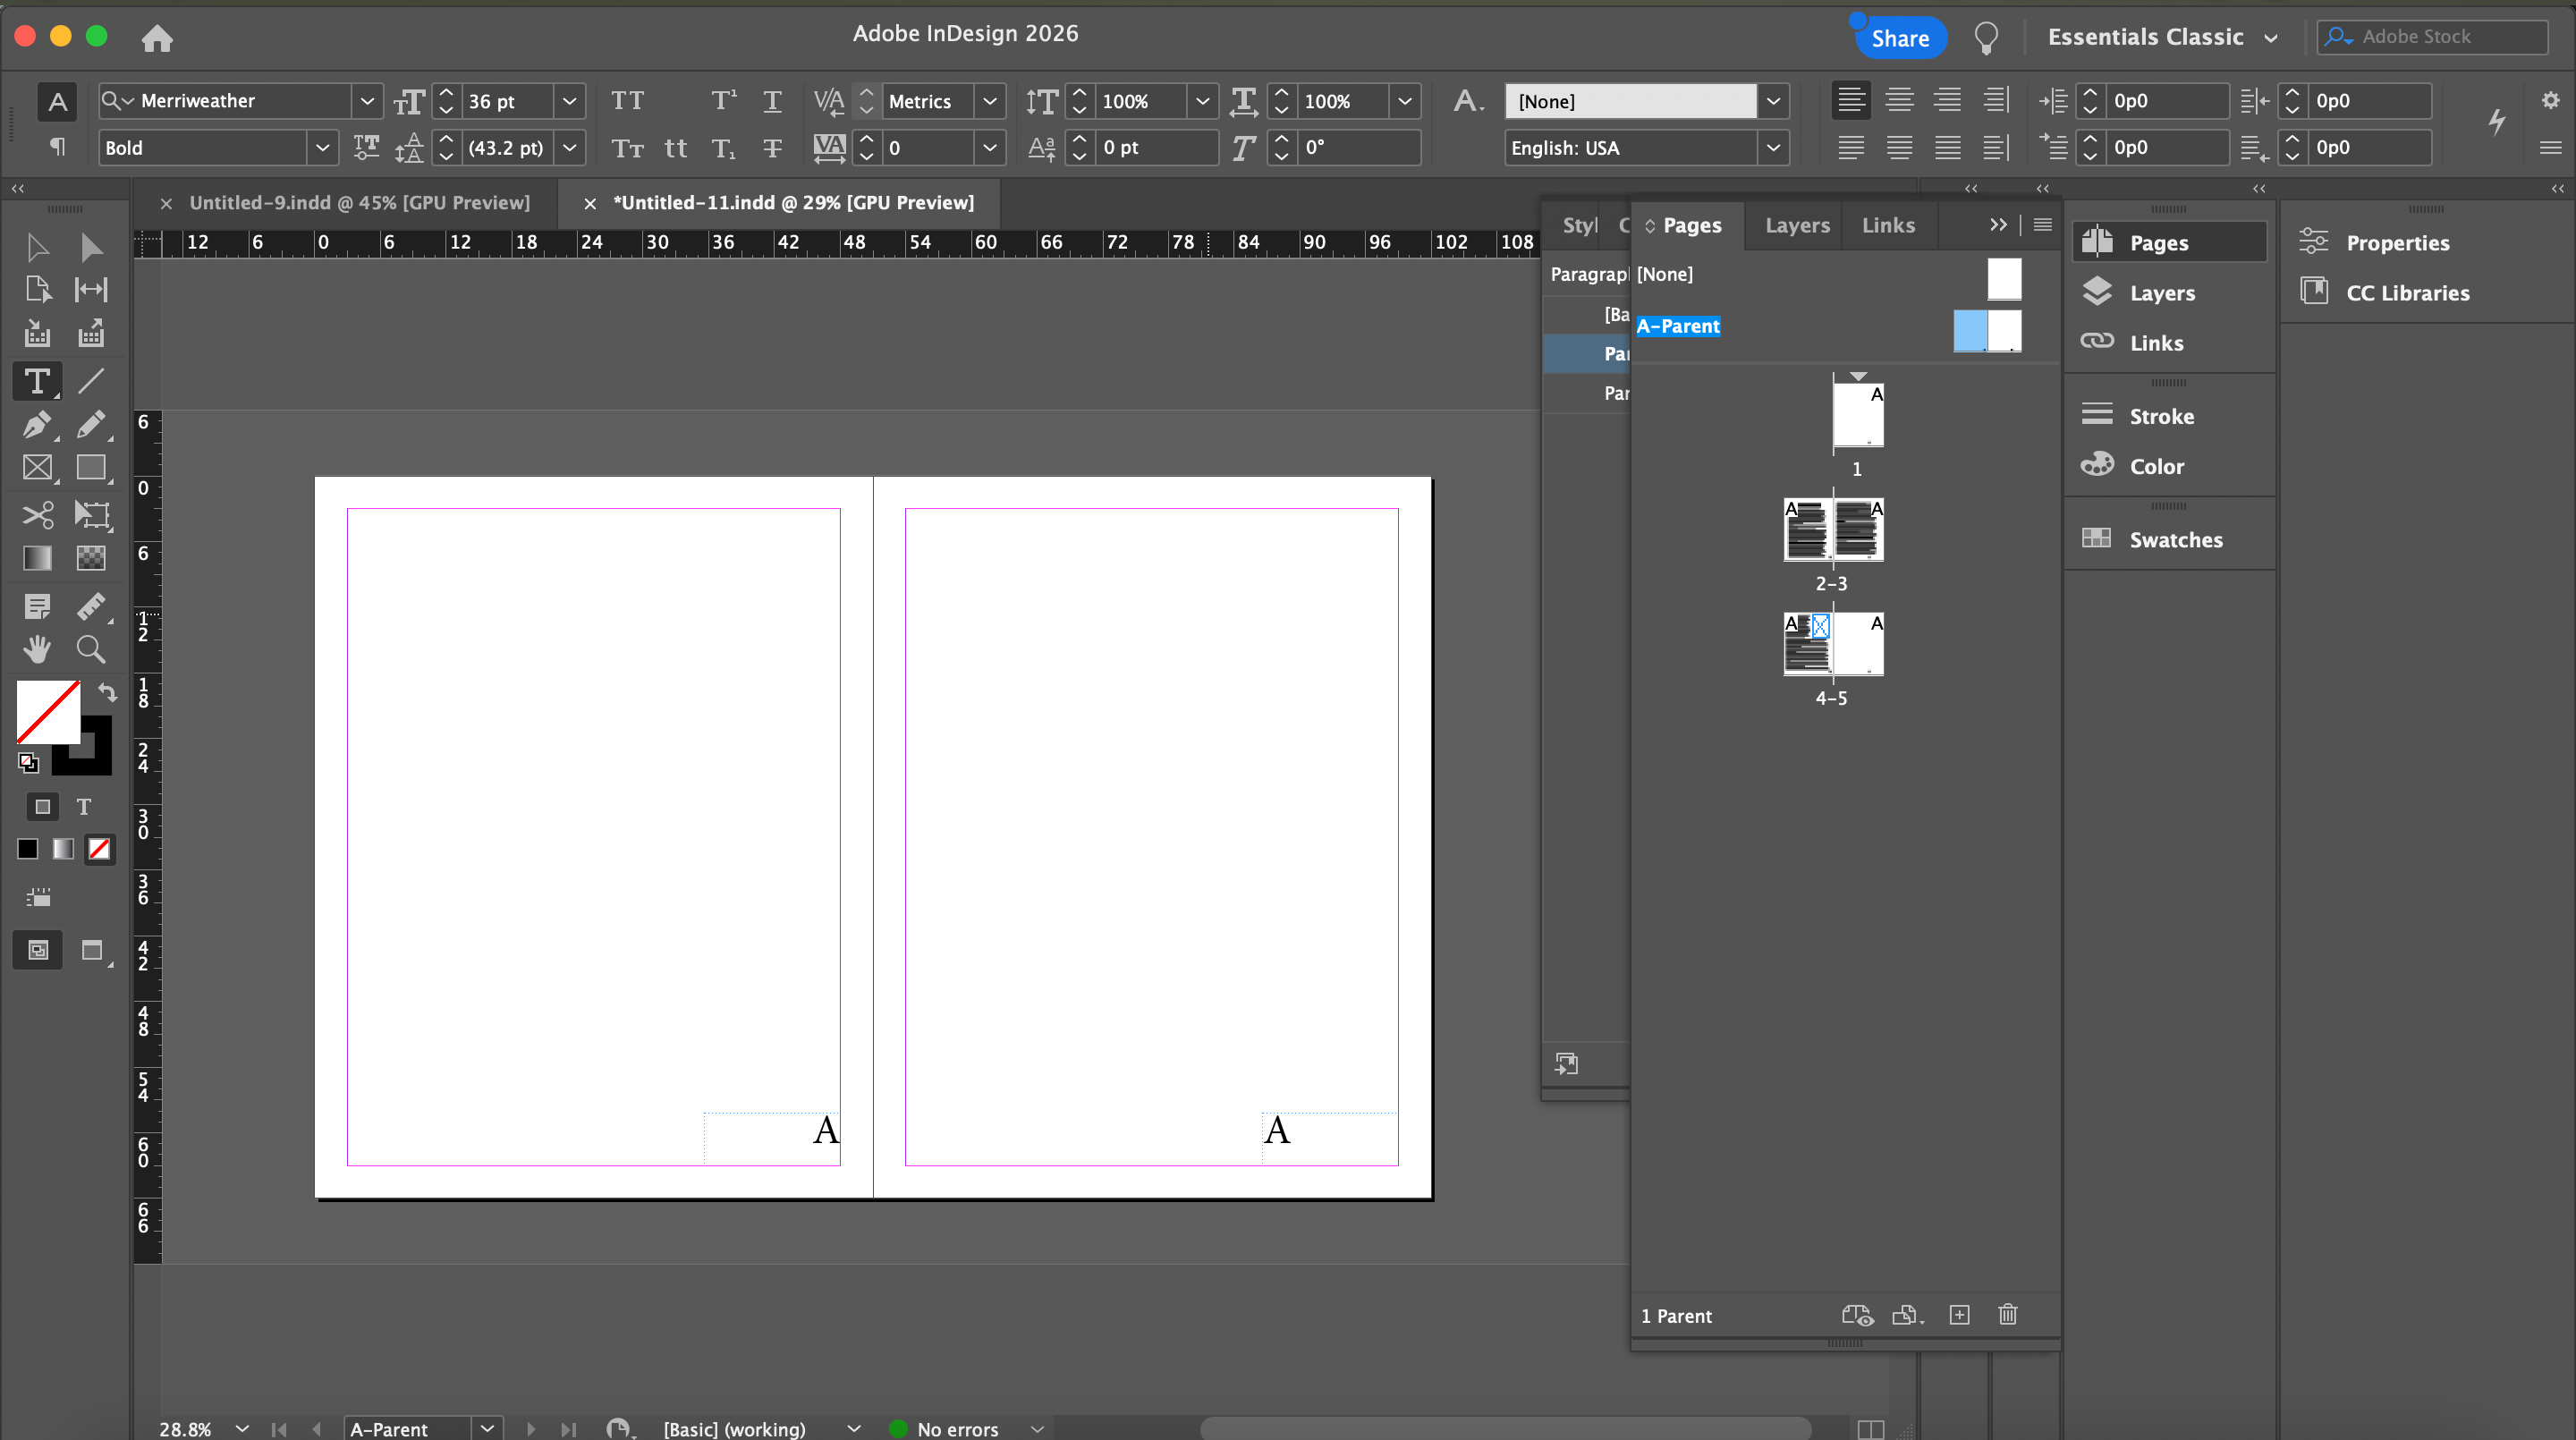2576x1440 pixels.
Task: Click the Share button
Action: pyautogui.click(x=1899, y=38)
